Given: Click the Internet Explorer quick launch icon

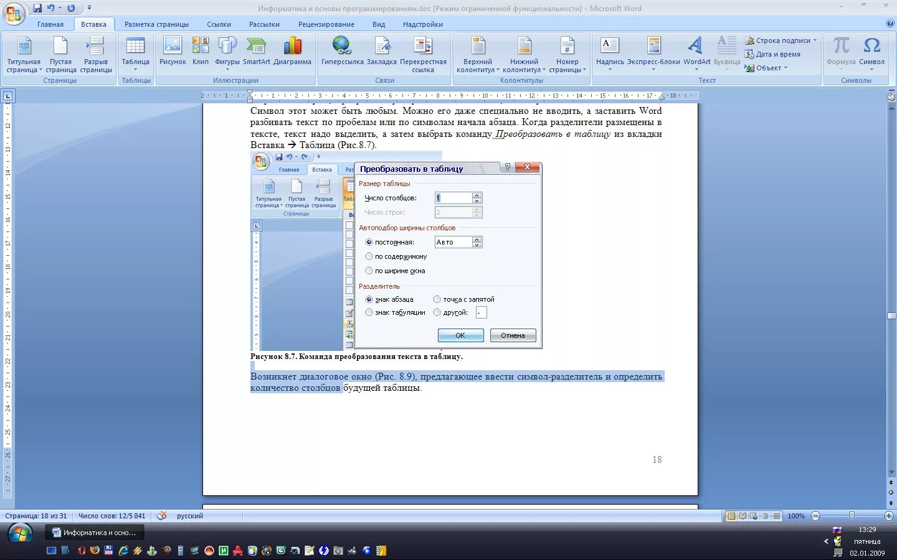Looking at the screenshot, I should click(x=123, y=551).
